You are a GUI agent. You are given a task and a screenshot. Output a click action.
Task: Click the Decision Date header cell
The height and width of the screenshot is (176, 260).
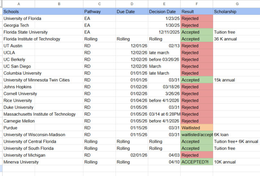click(164, 12)
